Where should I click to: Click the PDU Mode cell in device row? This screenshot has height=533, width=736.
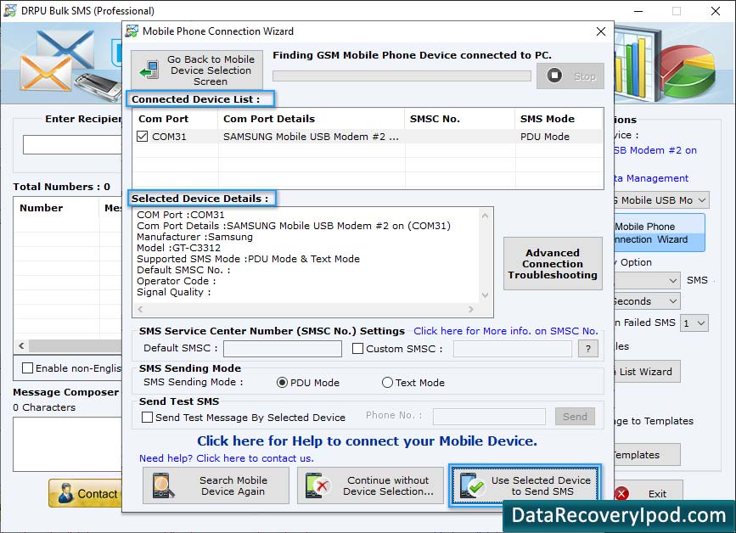pyautogui.click(x=544, y=137)
